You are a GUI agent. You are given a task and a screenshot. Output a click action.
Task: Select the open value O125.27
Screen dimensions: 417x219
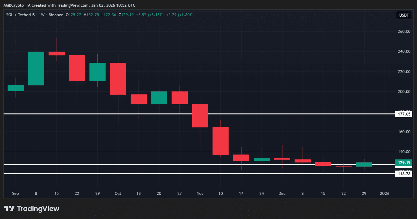(73, 15)
